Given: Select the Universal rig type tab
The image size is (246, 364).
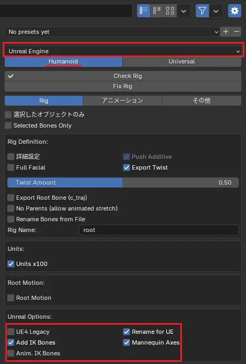Looking at the screenshot, I should (182, 61).
